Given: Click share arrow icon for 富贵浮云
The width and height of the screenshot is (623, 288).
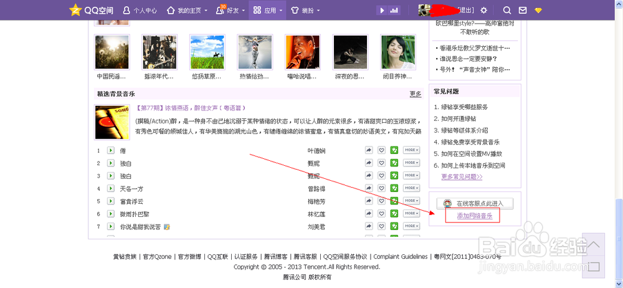Looking at the screenshot, I should click(369, 201).
